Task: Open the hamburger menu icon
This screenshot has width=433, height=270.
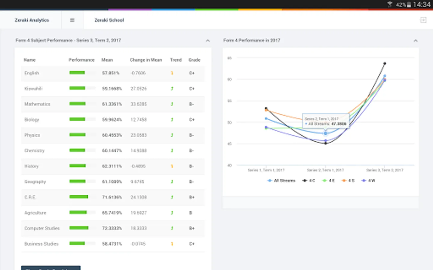Action: tap(72, 20)
